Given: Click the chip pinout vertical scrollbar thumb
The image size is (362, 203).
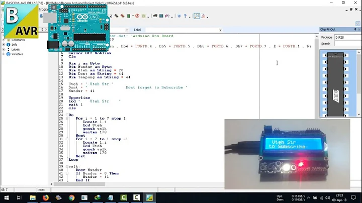Looking at the screenshot, I should [x=359, y=74].
